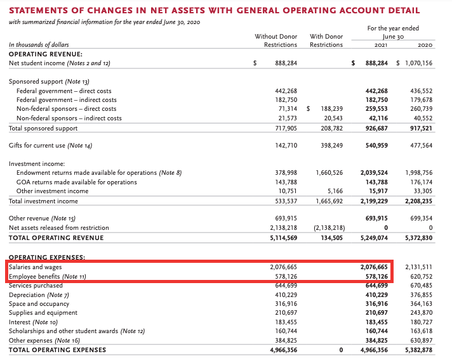This screenshot has height=361, width=452.
Task: Click the 1,660,526 endowment value
Action: [329, 173]
